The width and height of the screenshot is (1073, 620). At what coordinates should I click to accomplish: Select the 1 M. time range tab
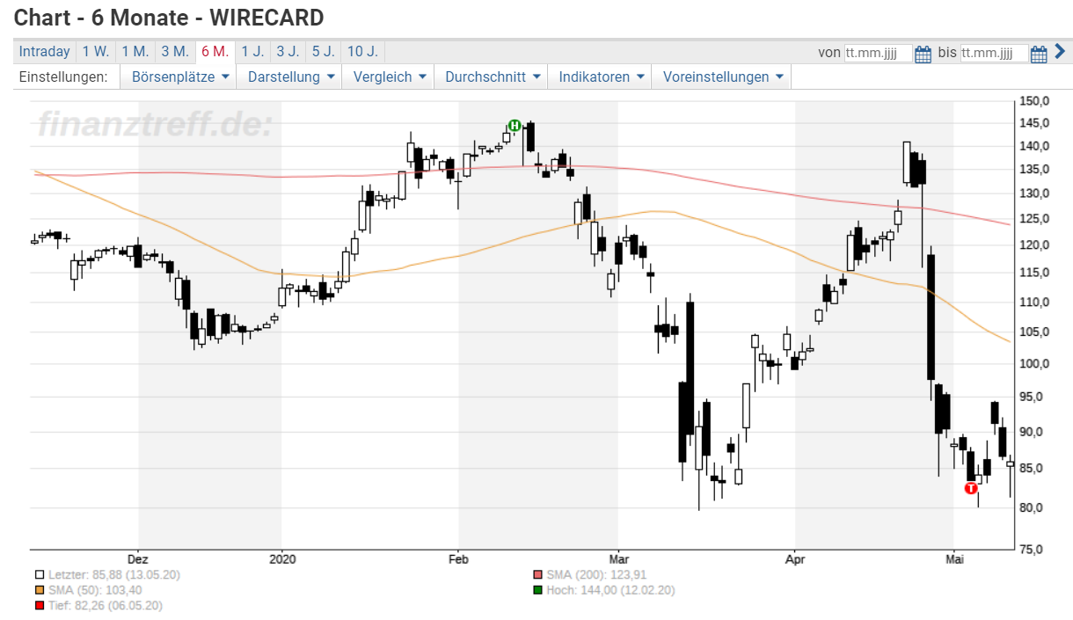coord(135,52)
